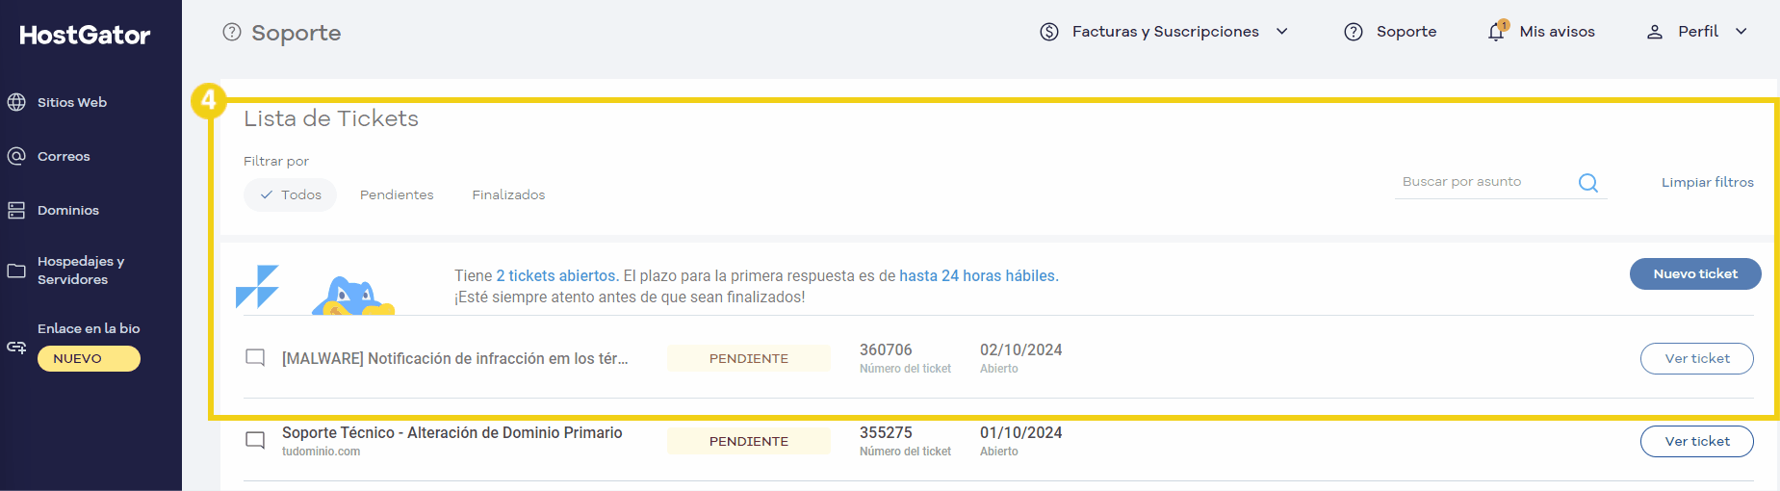Click the Nuevo ticket button
Viewport: 1780px width, 491px height.
click(x=1695, y=273)
